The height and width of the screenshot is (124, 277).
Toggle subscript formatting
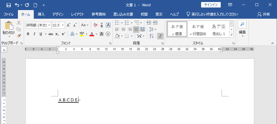click(57, 34)
